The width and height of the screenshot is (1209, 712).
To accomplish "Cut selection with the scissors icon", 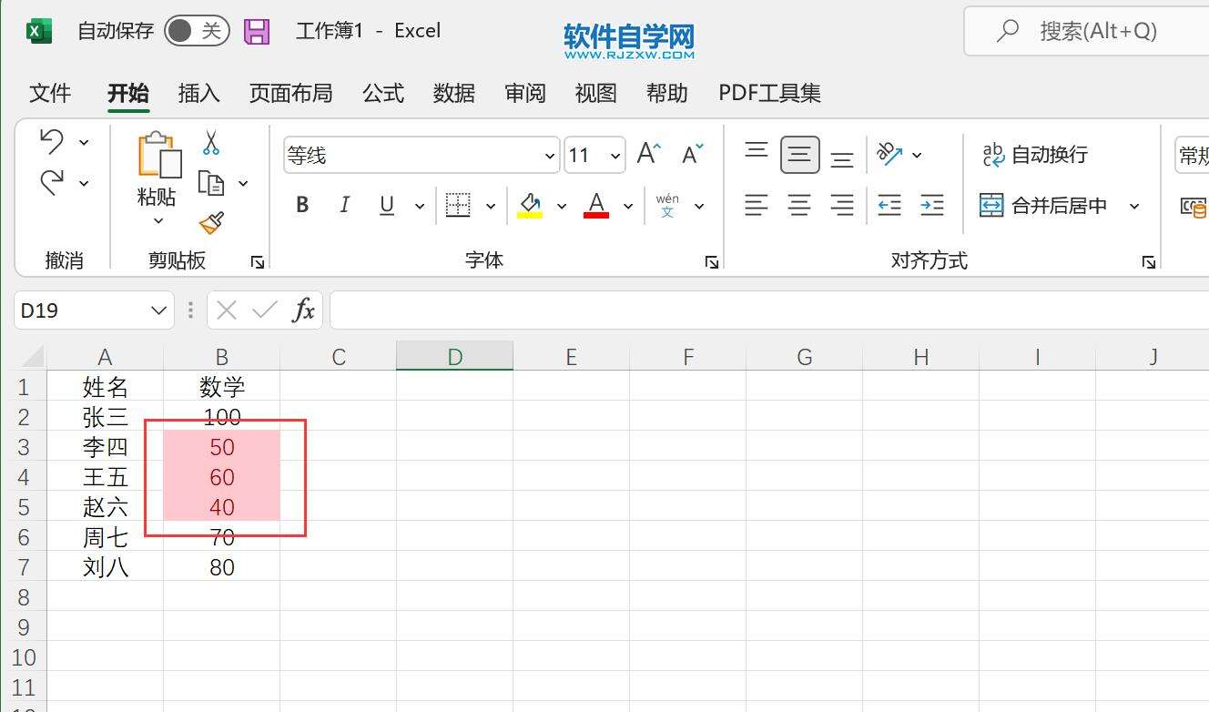I will point(211,143).
